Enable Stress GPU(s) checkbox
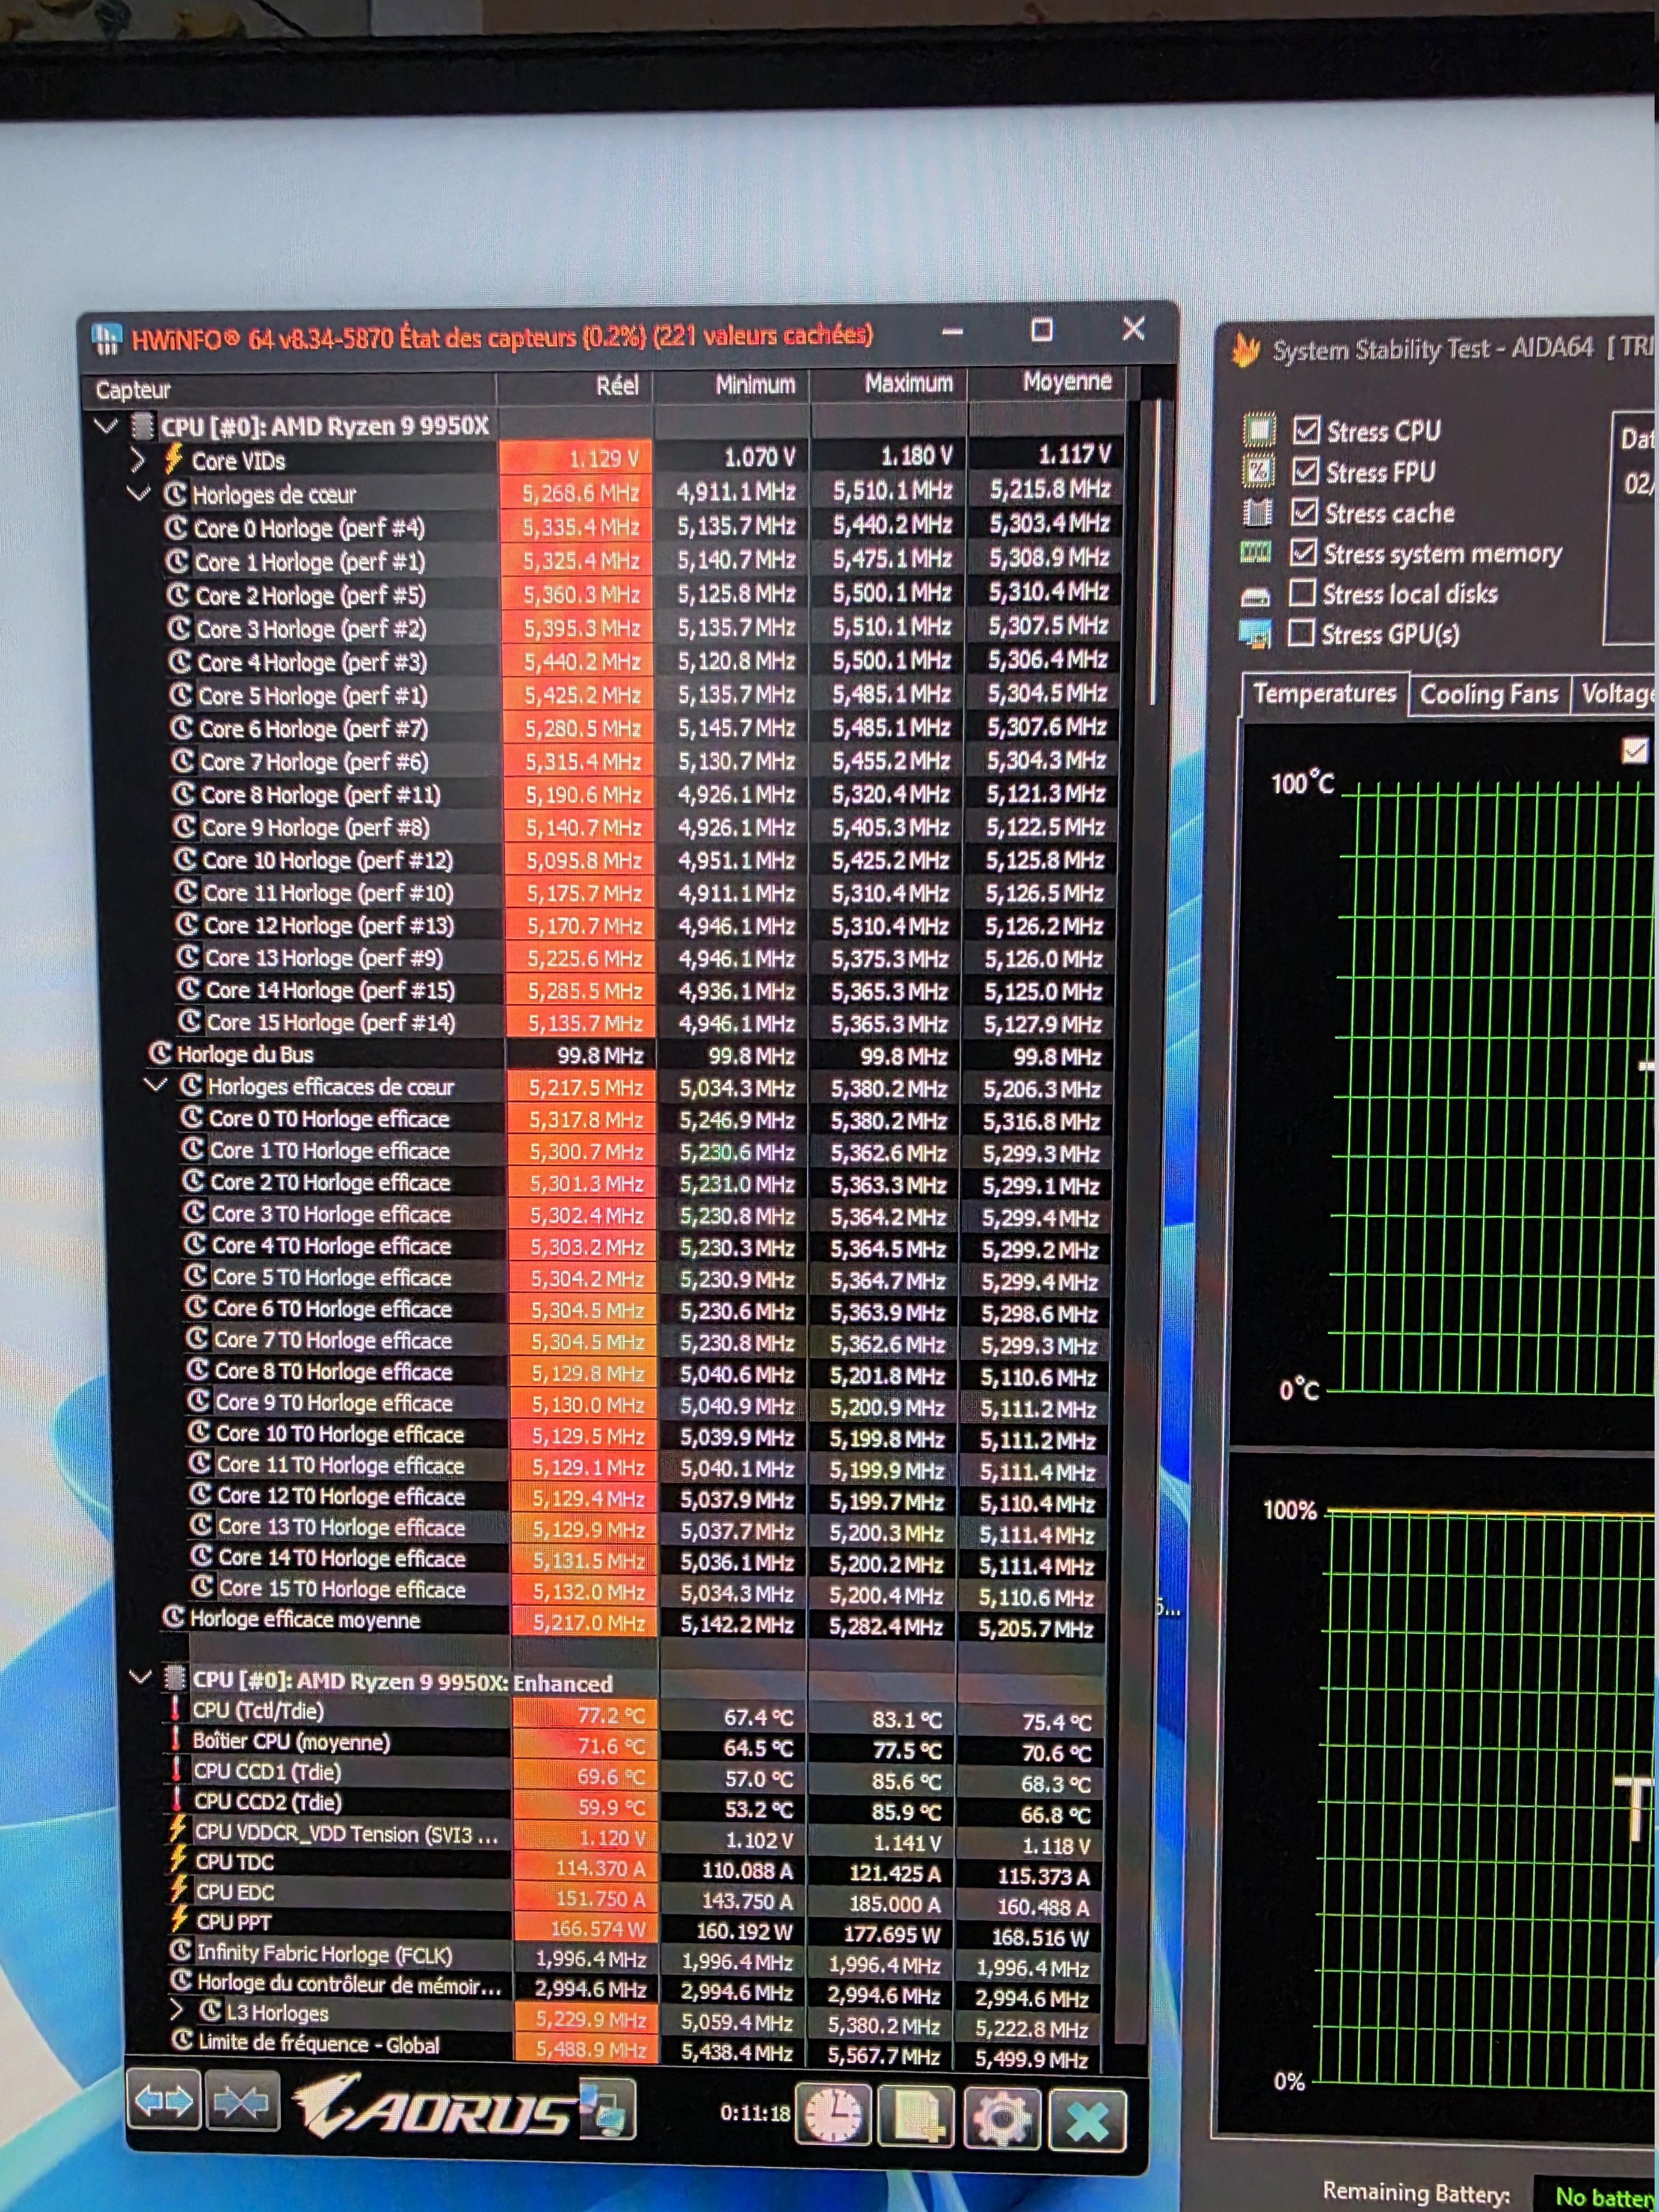 [1301, 633]
